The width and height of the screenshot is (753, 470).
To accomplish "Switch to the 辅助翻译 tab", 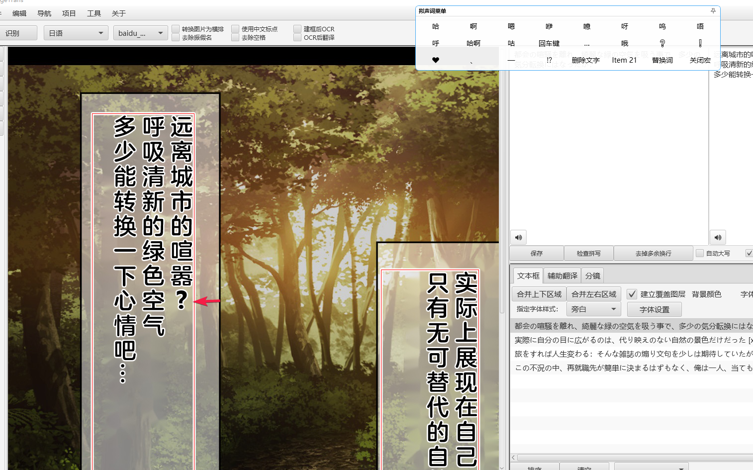I will point(563,276).
